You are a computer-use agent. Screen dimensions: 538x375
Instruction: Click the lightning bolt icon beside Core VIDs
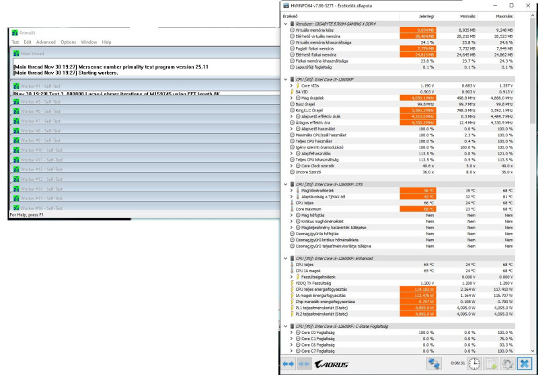(298, 85)
